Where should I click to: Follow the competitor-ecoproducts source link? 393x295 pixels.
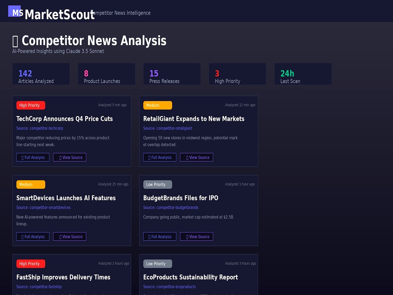pos(169,287)
